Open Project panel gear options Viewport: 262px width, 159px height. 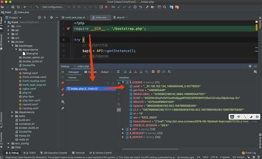pyautogui.click(x=51, y=17)
